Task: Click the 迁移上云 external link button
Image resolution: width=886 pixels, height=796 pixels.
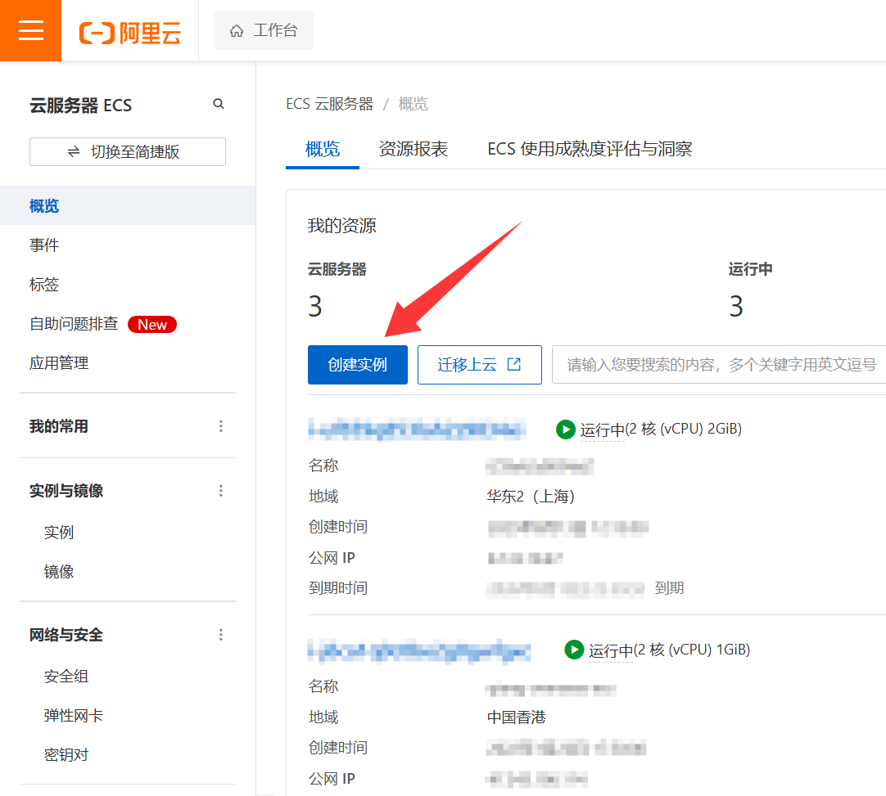Action: [x=479, y=365]
